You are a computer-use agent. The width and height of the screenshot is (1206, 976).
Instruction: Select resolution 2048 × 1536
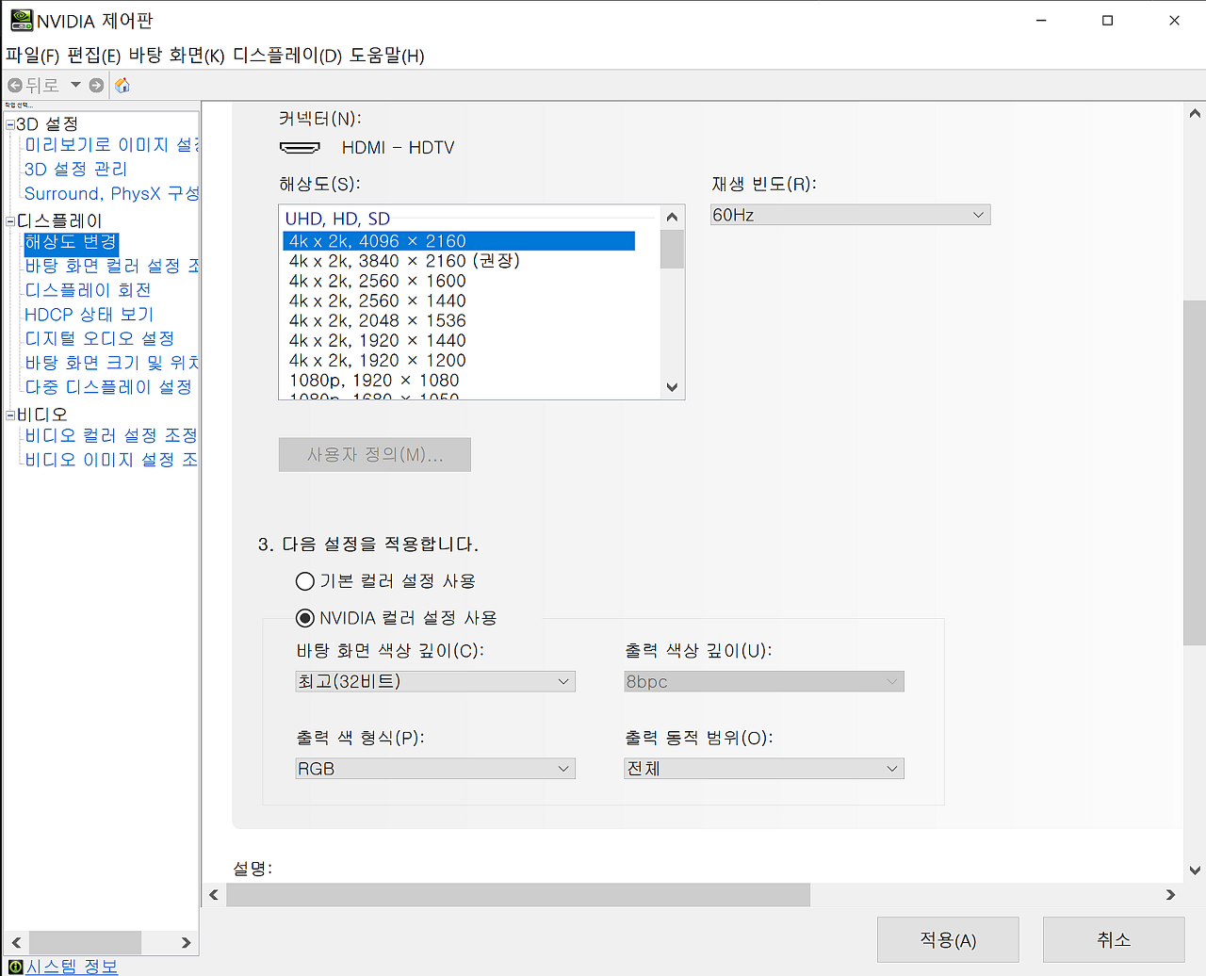[x=377, y=320]
